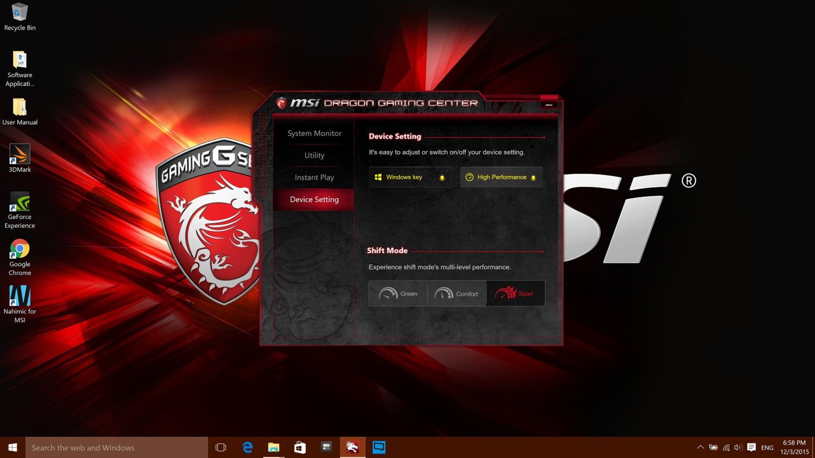Select Green shift mode

(398, 293)
